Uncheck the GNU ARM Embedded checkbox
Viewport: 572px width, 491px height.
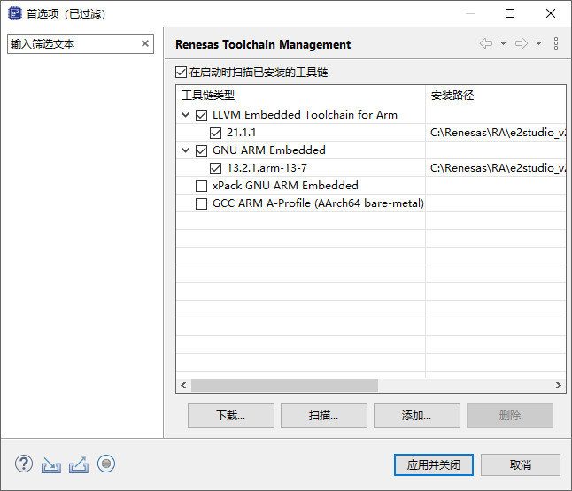(x=201, y=150)
